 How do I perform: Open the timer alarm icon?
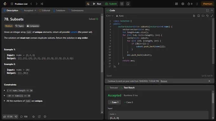point(122,4)
